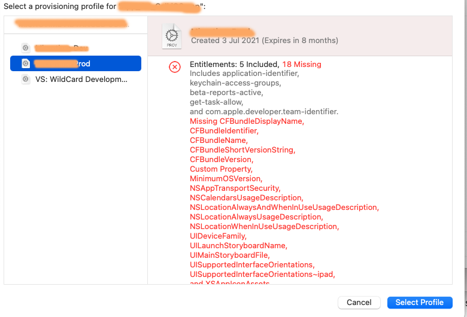Viewport: 467px width, 317px height.
Task: Click the 'Entitlements: 5 Included' label
Action: 234,64
